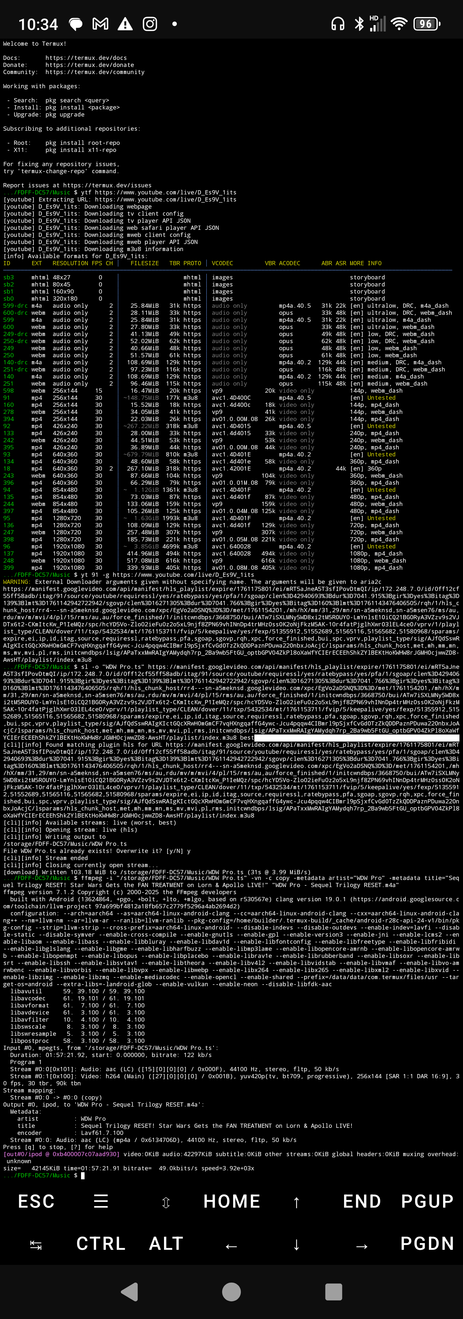The height and width of the screenshot is (1319, 463).
Task: Tap the https://termux.dev/docs URL
Action: pos(86,58)
